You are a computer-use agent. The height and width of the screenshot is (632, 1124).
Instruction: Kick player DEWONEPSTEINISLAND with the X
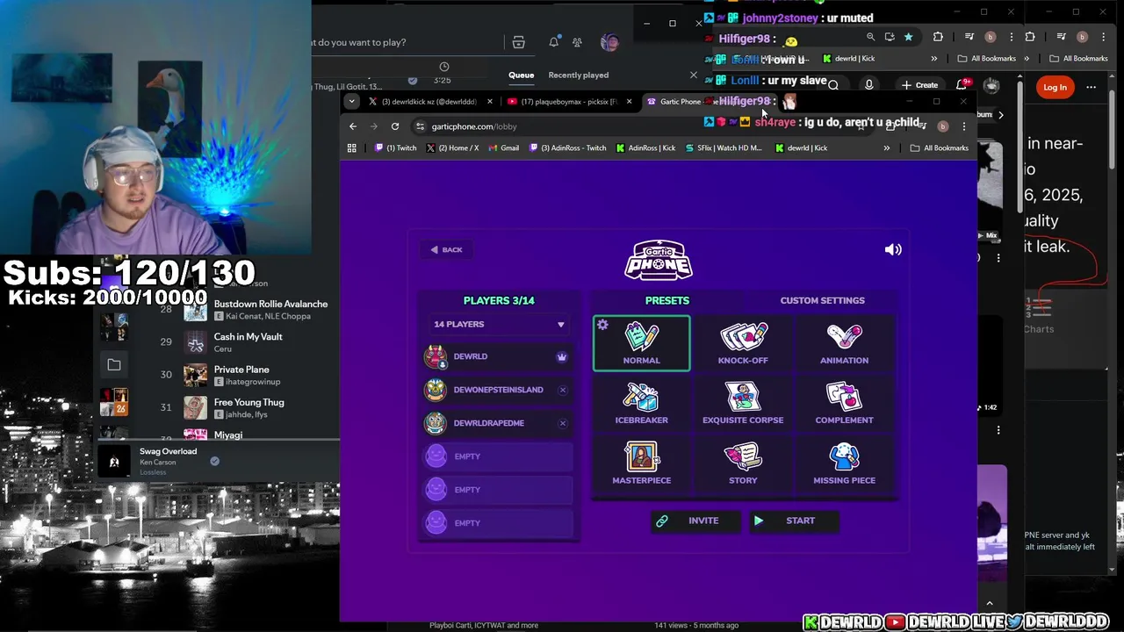click(x=563, y=390)
